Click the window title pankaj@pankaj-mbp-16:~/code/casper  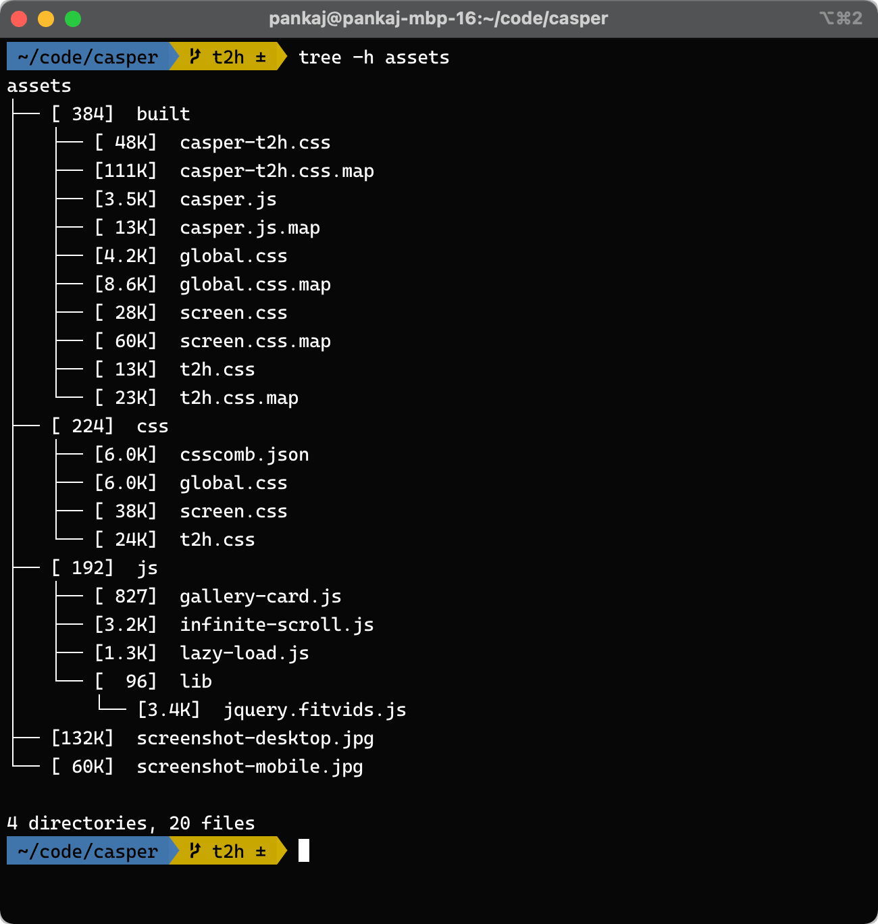[438, 18]
